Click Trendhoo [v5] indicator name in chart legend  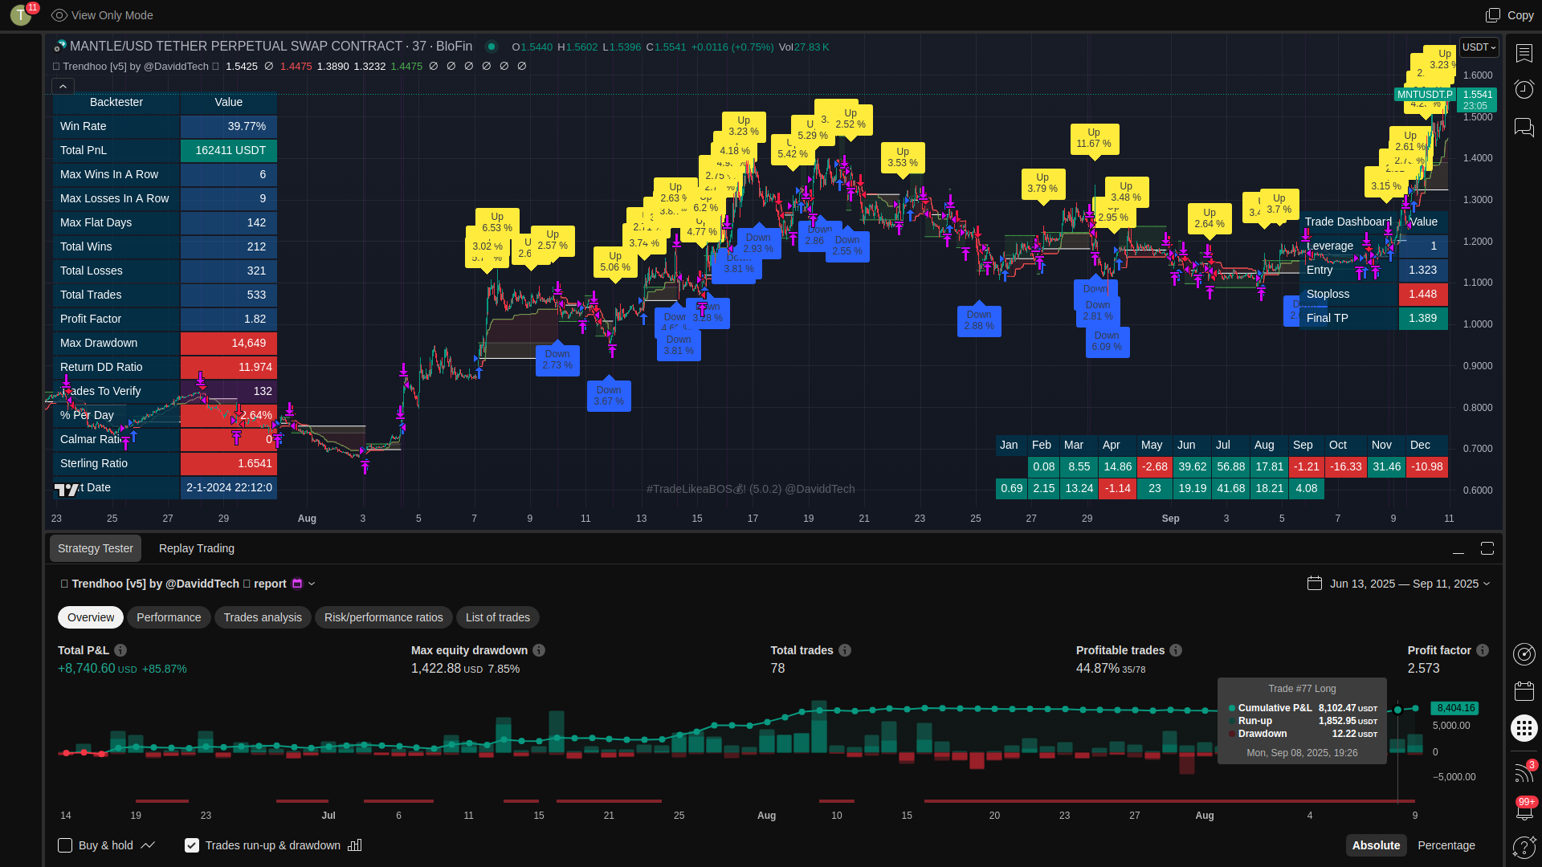tap(136, 67)
